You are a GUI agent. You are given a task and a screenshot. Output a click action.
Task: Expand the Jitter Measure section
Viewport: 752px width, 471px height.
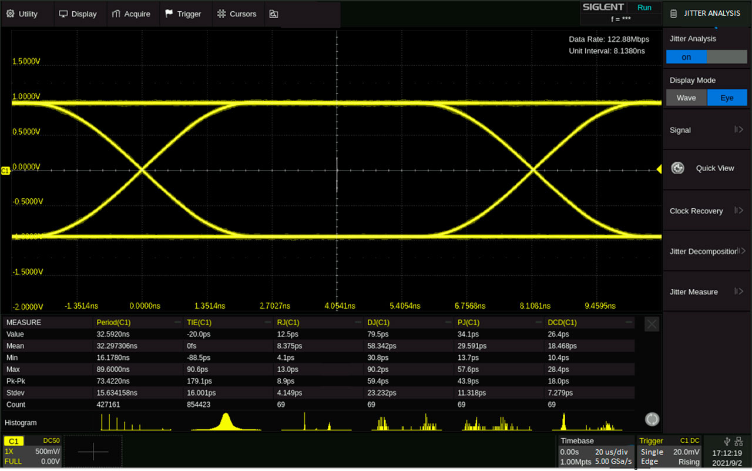(x=707, y=292)
